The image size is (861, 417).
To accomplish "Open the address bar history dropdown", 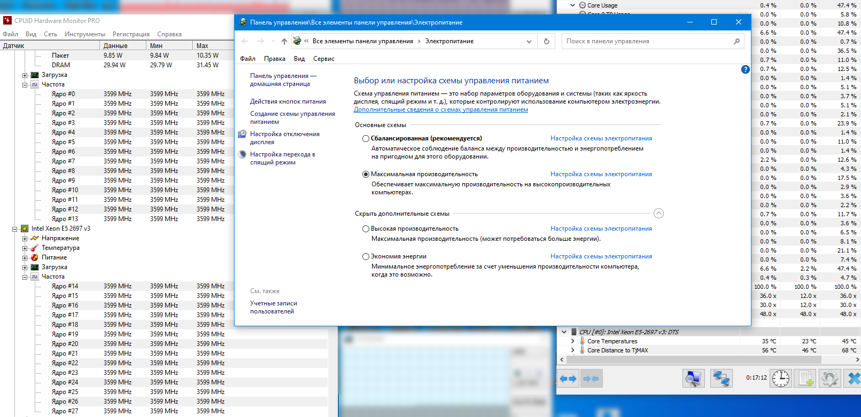I will [x=529, y=41].
